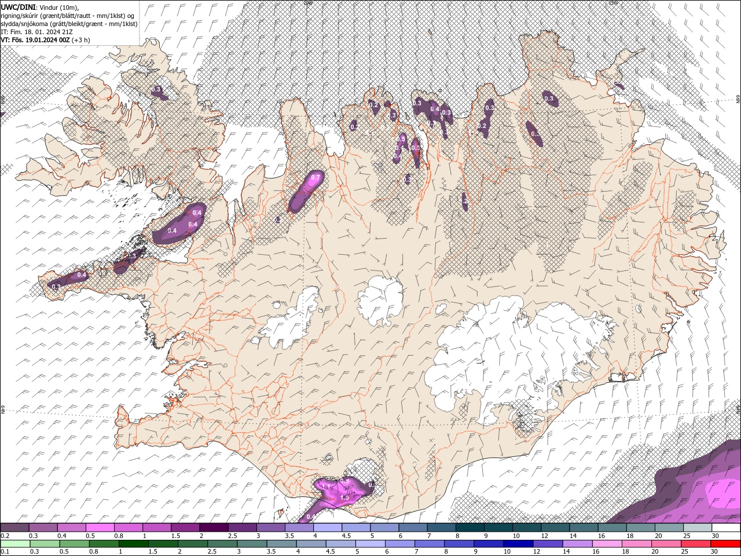Viewport: 741px width, 556px height.
Task: Select the bright red rain swatch at 30
Action: pos(725,544)
